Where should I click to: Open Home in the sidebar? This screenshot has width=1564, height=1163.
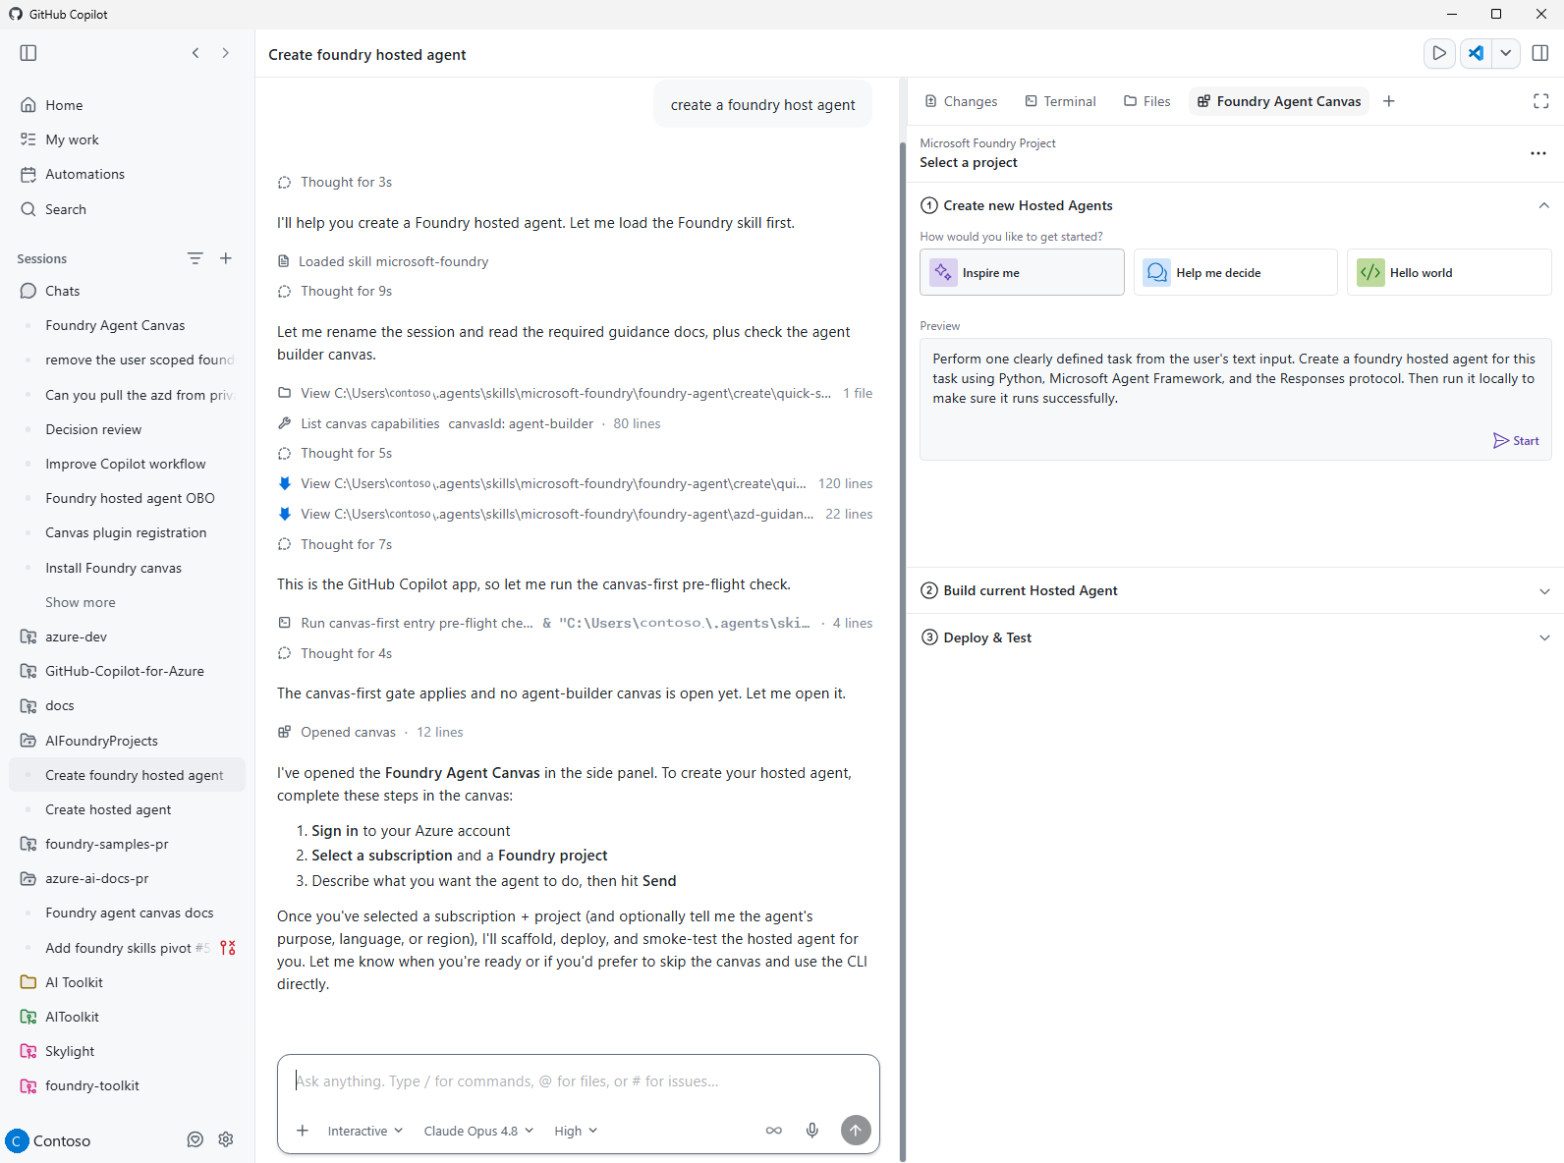pos(64,105)
